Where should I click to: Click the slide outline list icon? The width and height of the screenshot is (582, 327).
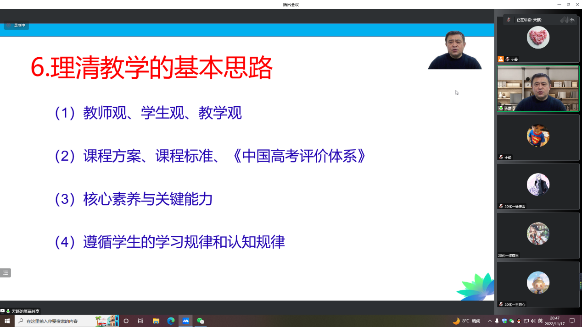pos(5,273)
